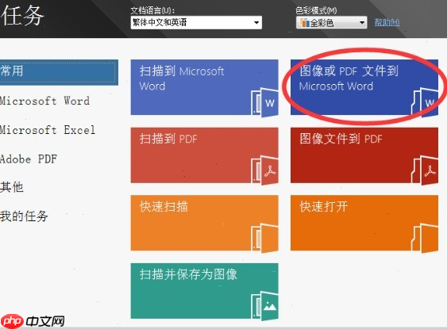Screen dimensions: 447x329
Task: Click the image icon on 扫描并保存为图像 tile
Action: (x=265, y=306)
